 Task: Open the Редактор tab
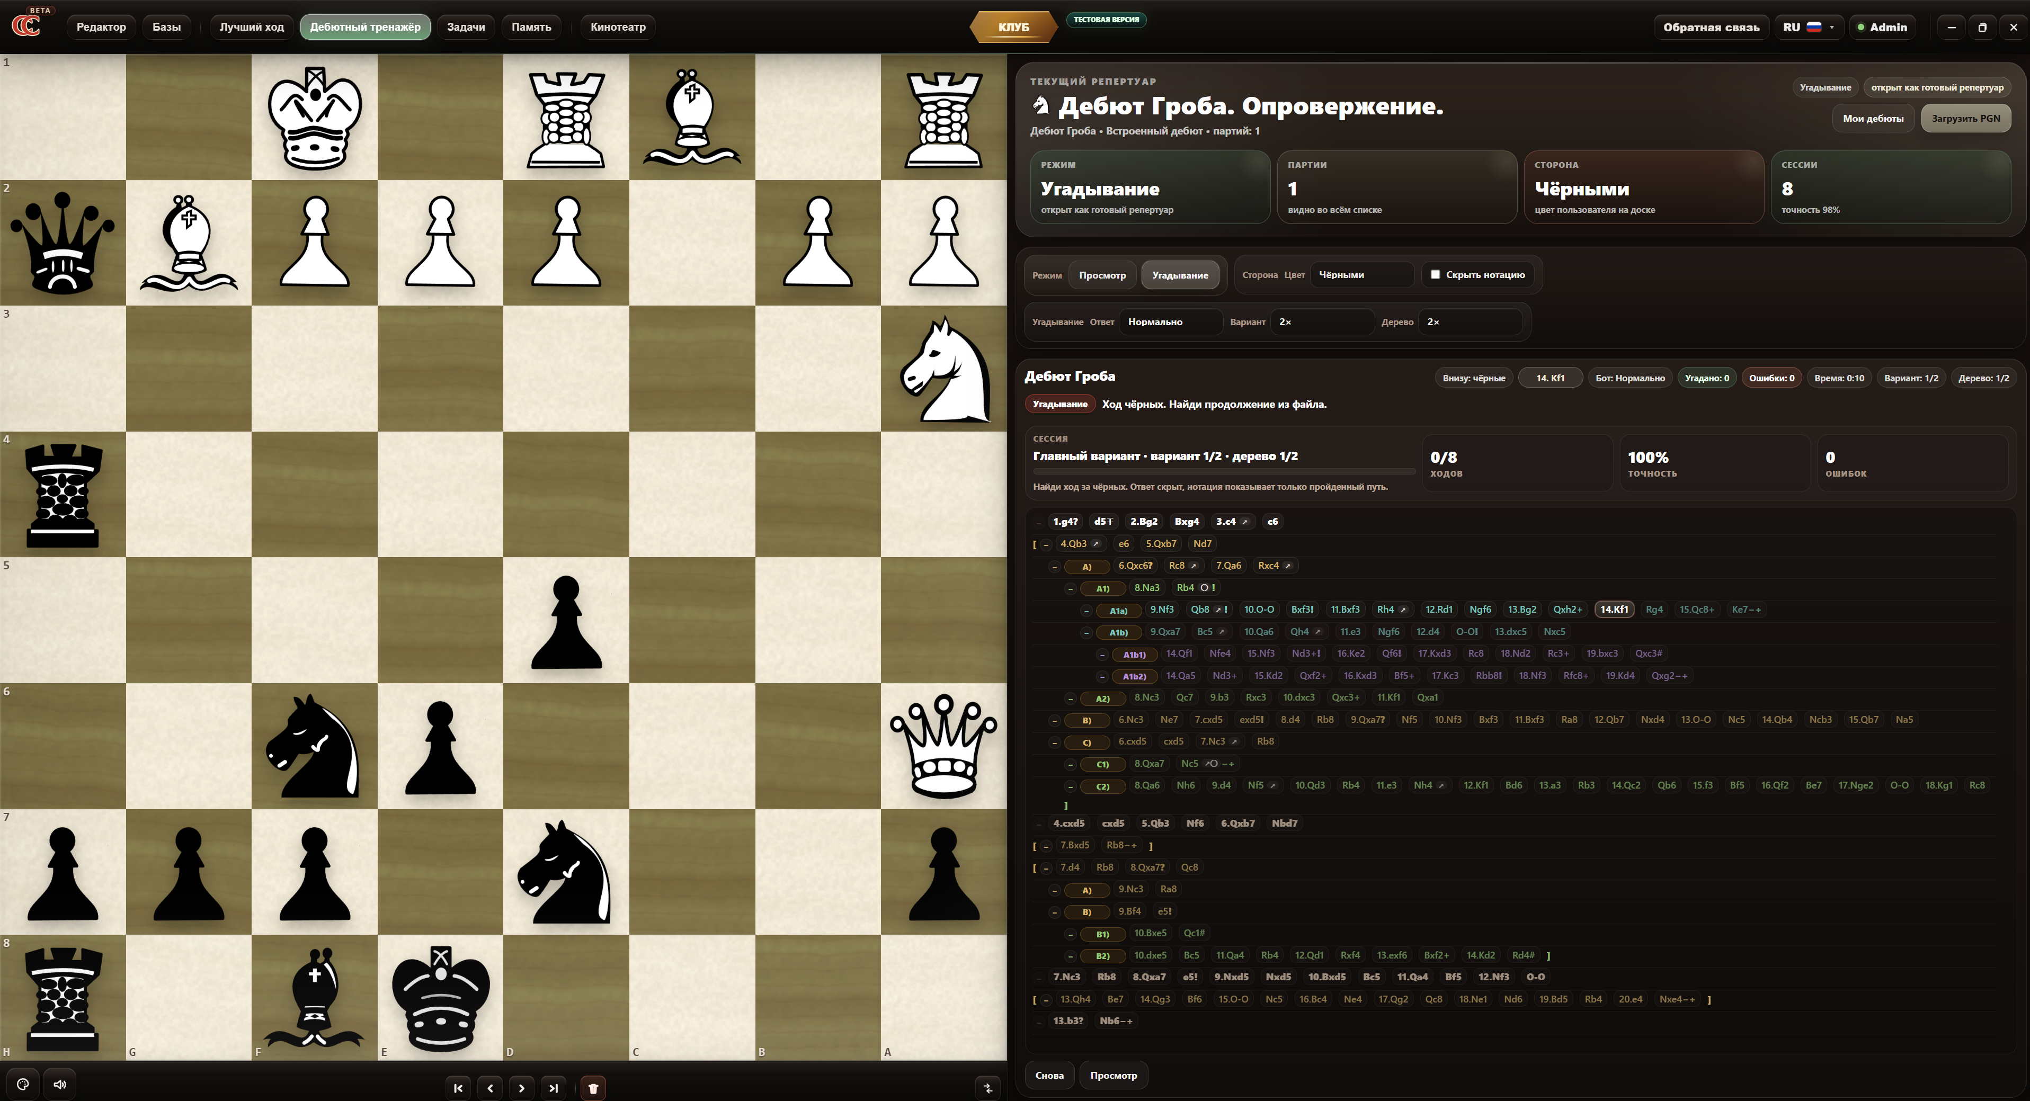101,27
